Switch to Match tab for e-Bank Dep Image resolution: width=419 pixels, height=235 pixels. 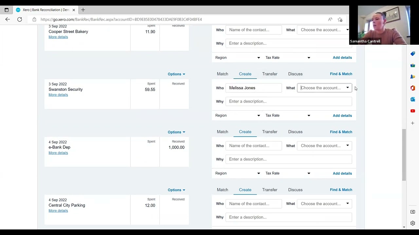[223, 132]
